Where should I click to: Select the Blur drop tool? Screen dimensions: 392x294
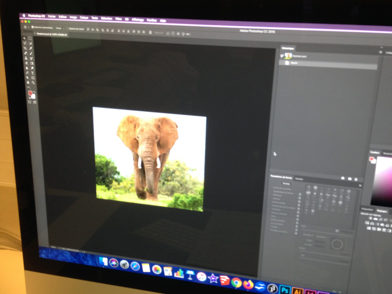pos(26,68)
